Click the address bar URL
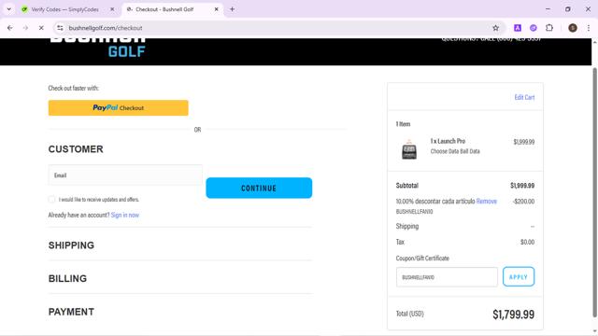Image resolution: width=598 pixels, height=336 pixels. [x=106, y=28]
